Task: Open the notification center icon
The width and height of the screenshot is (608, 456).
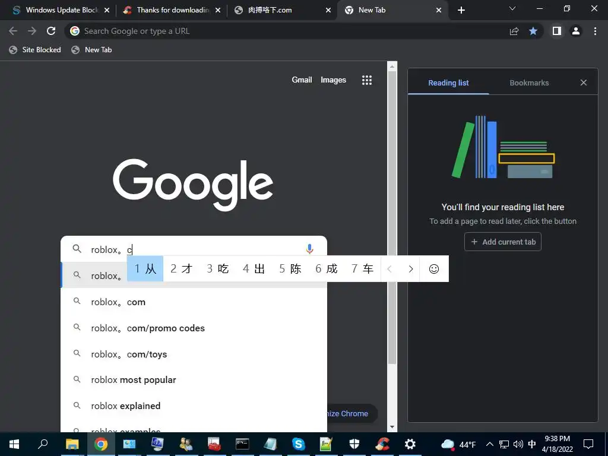Action: point(588,444)
